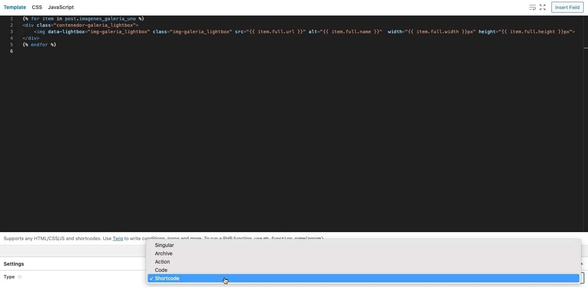588x287 pixels.
Task: Click line number 1 in the gutter
Action: [x=12, y=19]
